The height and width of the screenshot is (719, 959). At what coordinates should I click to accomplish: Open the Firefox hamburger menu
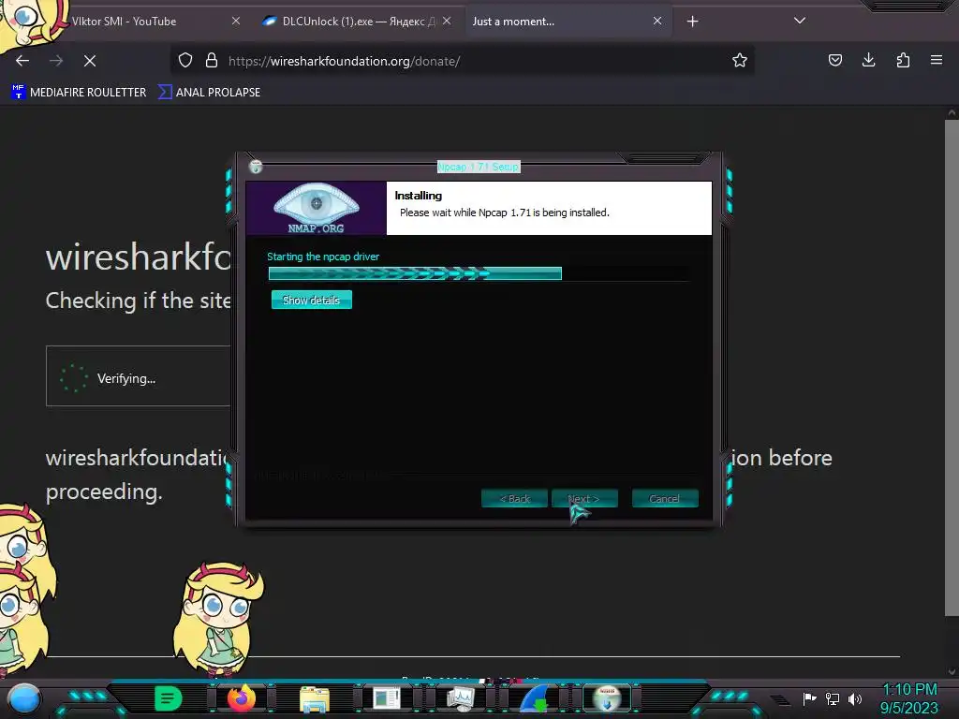937,60
